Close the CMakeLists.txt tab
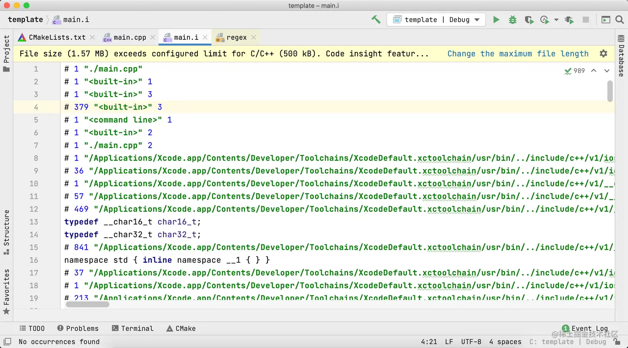628x348 pixels. pyautogui.click(x=92, y=37)
